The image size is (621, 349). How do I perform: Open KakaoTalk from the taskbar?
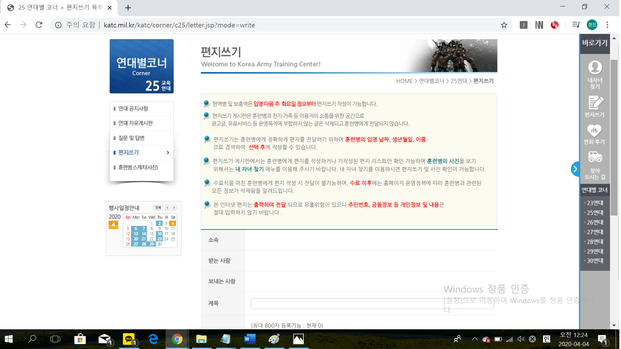[x=129, y=339]
